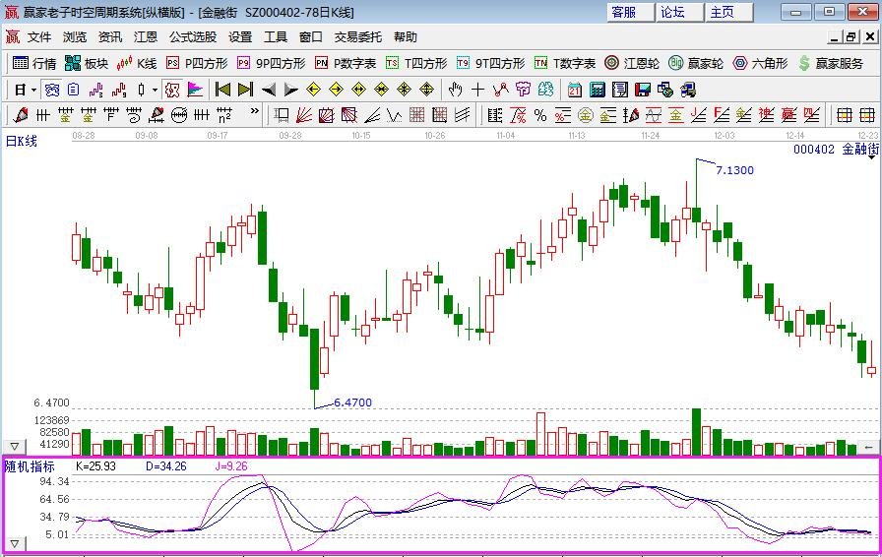Viewport: 882px width, 557px height.
Task: Open the 文件 menu
Action: [39, 37]
